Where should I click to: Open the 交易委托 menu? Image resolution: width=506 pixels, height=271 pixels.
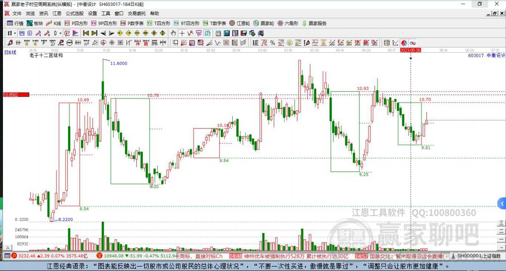click(x=136, y=13)
